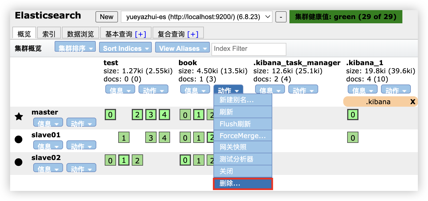Click the master node star icon
The image size is (428, 201).
coord(19,117)
